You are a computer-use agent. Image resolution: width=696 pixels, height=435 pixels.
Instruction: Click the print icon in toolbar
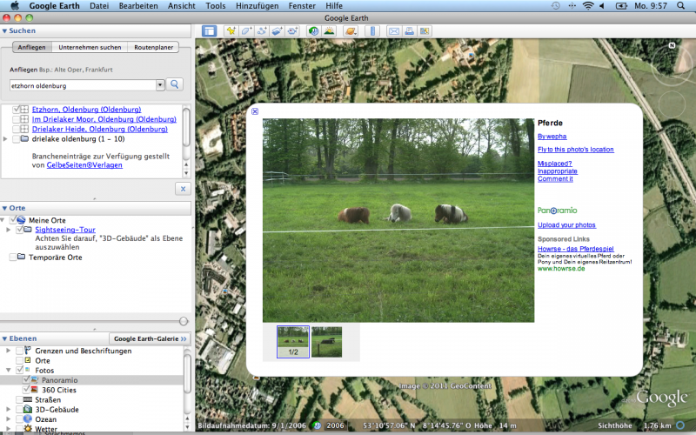pyautogui.click(x=409, y=31)
